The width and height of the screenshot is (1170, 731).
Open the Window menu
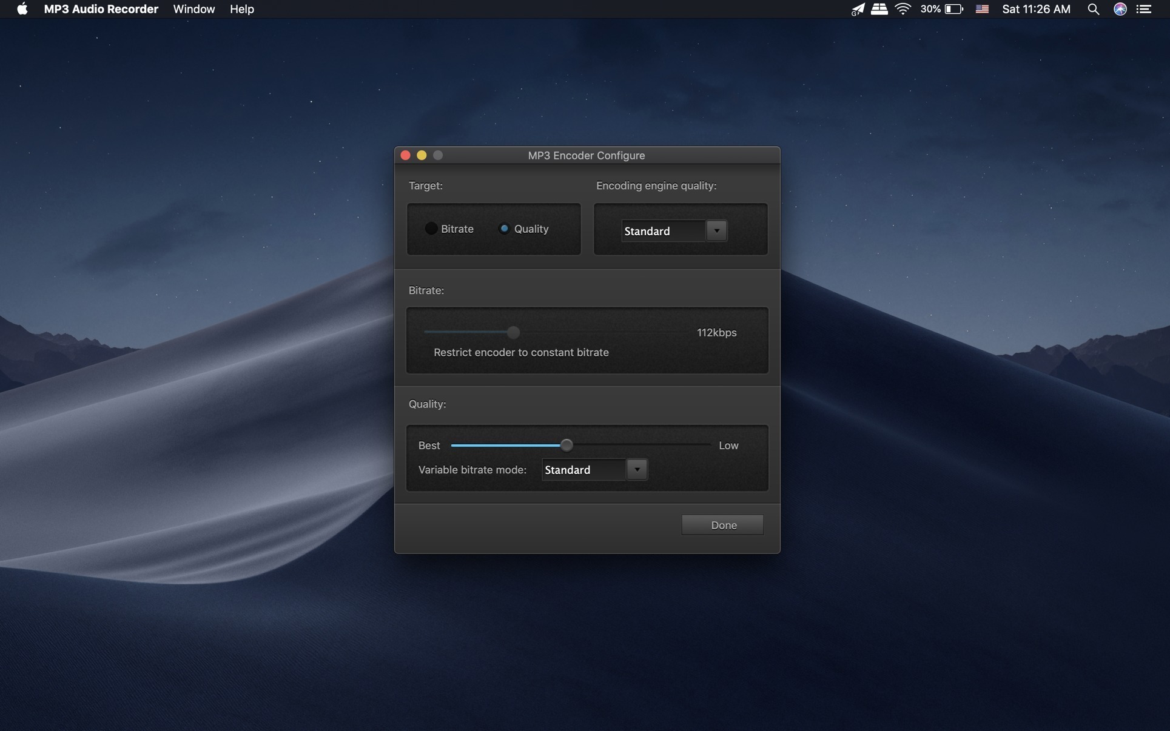[193, 9]
